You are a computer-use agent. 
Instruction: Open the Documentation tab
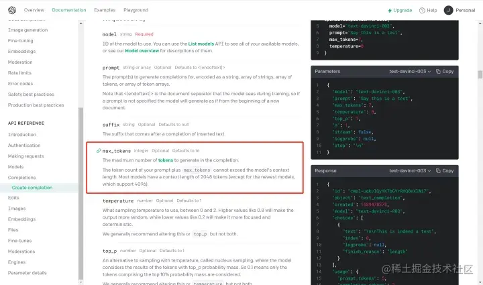(69, 10)
